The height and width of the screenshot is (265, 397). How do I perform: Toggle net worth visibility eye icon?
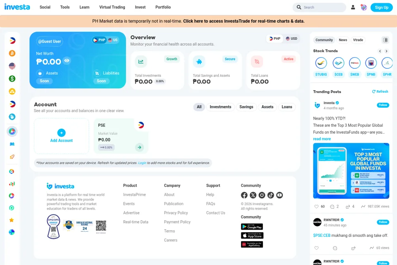pos(67,60)
